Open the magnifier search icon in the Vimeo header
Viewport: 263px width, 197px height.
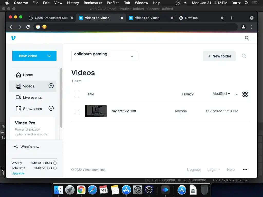pos(247,38)
